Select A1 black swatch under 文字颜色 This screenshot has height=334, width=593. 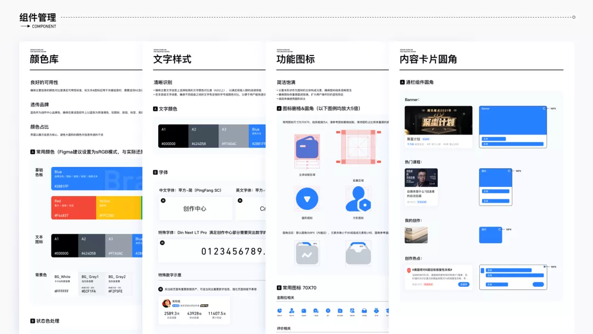pos(173,136)
